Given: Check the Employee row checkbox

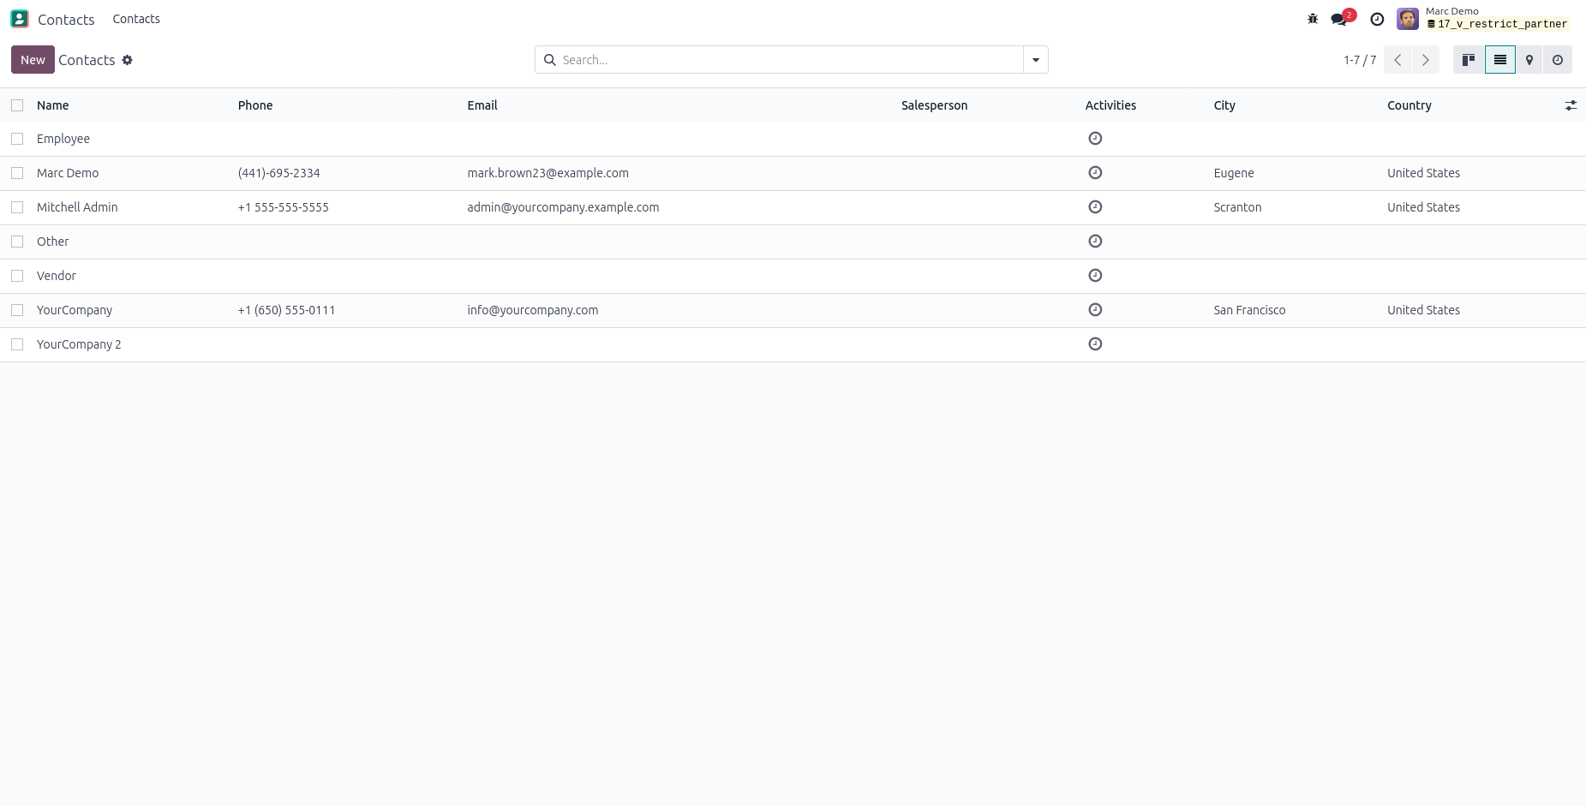Looking at the screenshot, I should [17, 139].
